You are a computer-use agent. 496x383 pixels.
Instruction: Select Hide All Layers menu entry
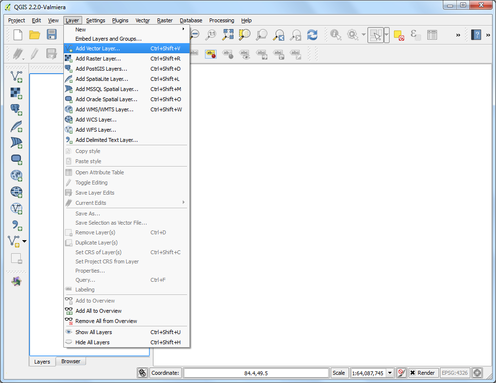pyautogui.click(x=127, y=342)
